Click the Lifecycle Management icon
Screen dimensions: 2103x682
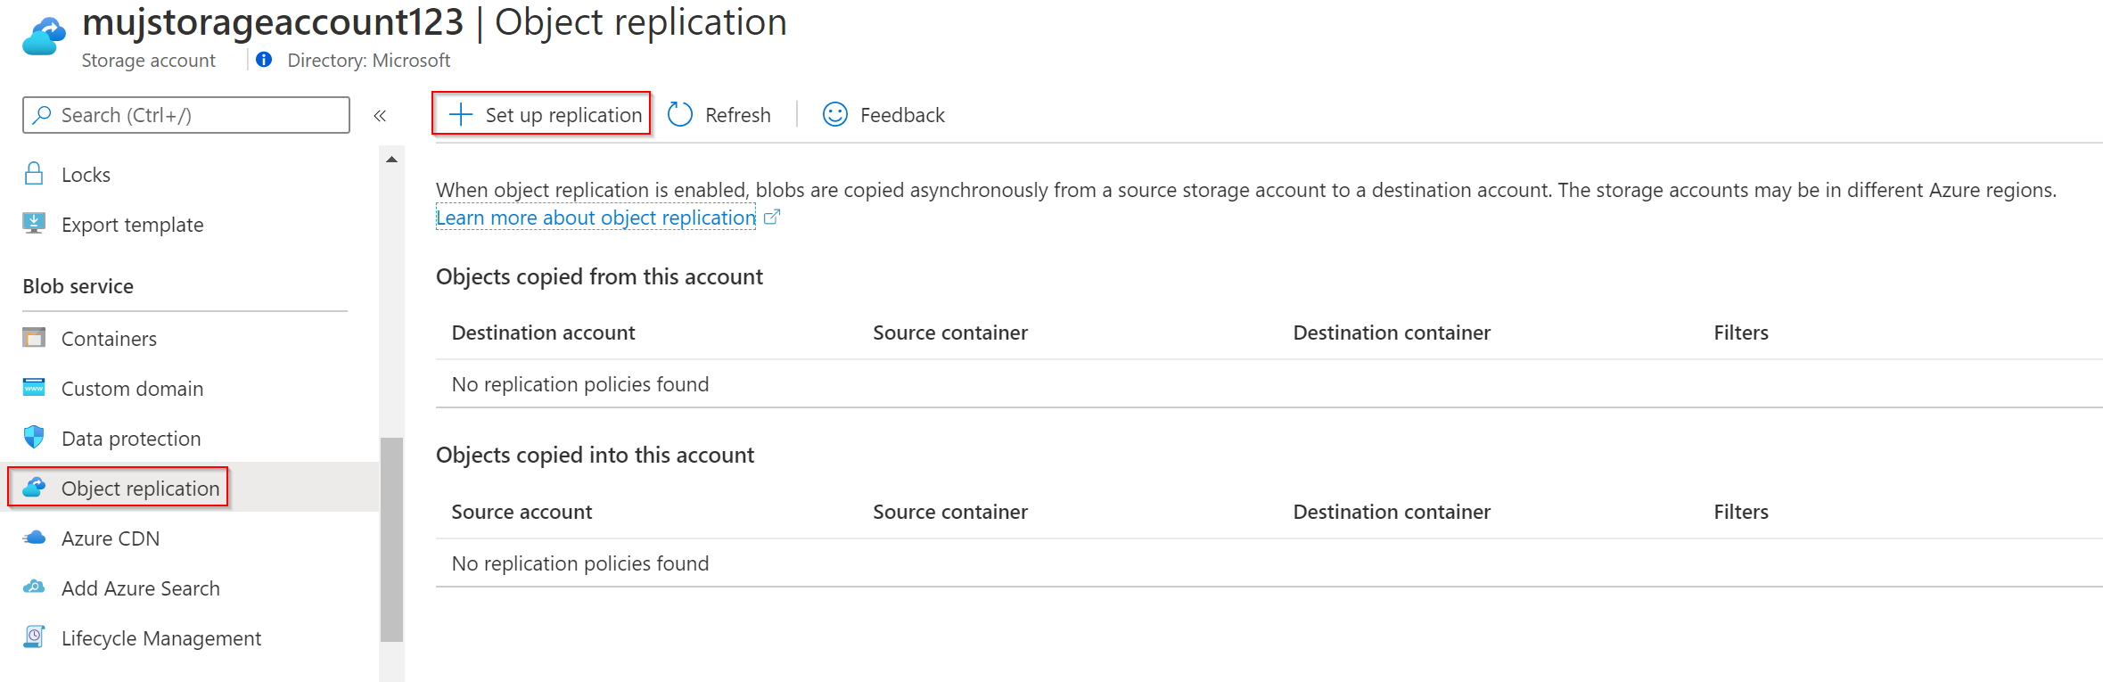tap(34, 637)
